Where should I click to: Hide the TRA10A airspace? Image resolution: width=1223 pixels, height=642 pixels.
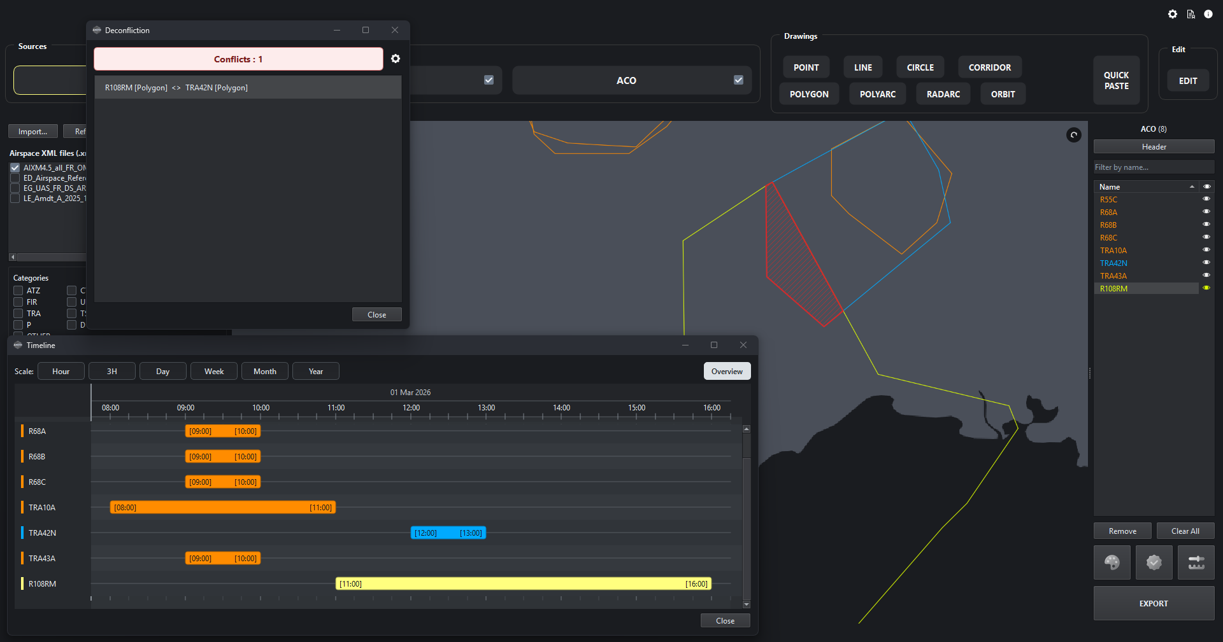[x=1206, y=250]
